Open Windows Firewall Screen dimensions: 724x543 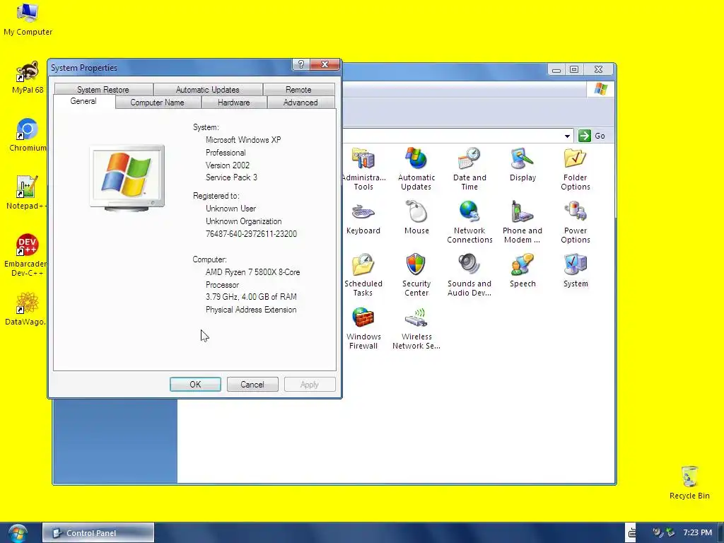click(363, 328)
